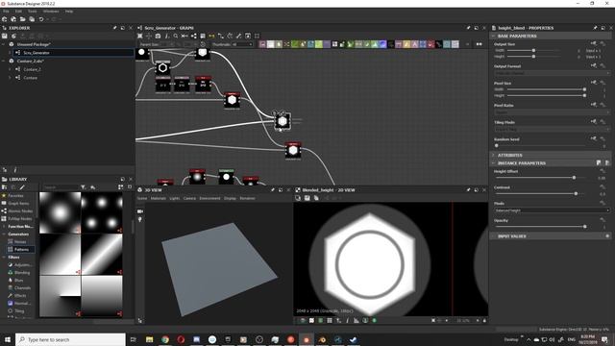Screen dimensions: 615x346
Task: Pin the Explorer panel
Action: pyautogui.click(x=114, y=28)
